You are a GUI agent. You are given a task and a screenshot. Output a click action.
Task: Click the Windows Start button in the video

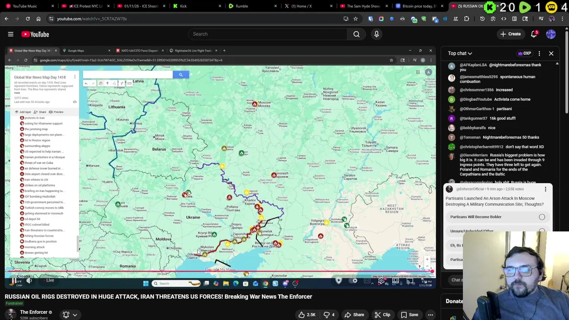[x=145, y=283]
